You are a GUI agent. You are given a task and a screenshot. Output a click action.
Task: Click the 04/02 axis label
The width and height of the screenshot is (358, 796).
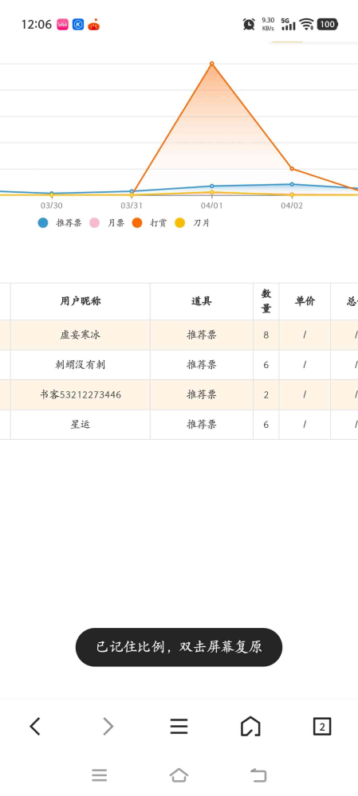point(292,206)
